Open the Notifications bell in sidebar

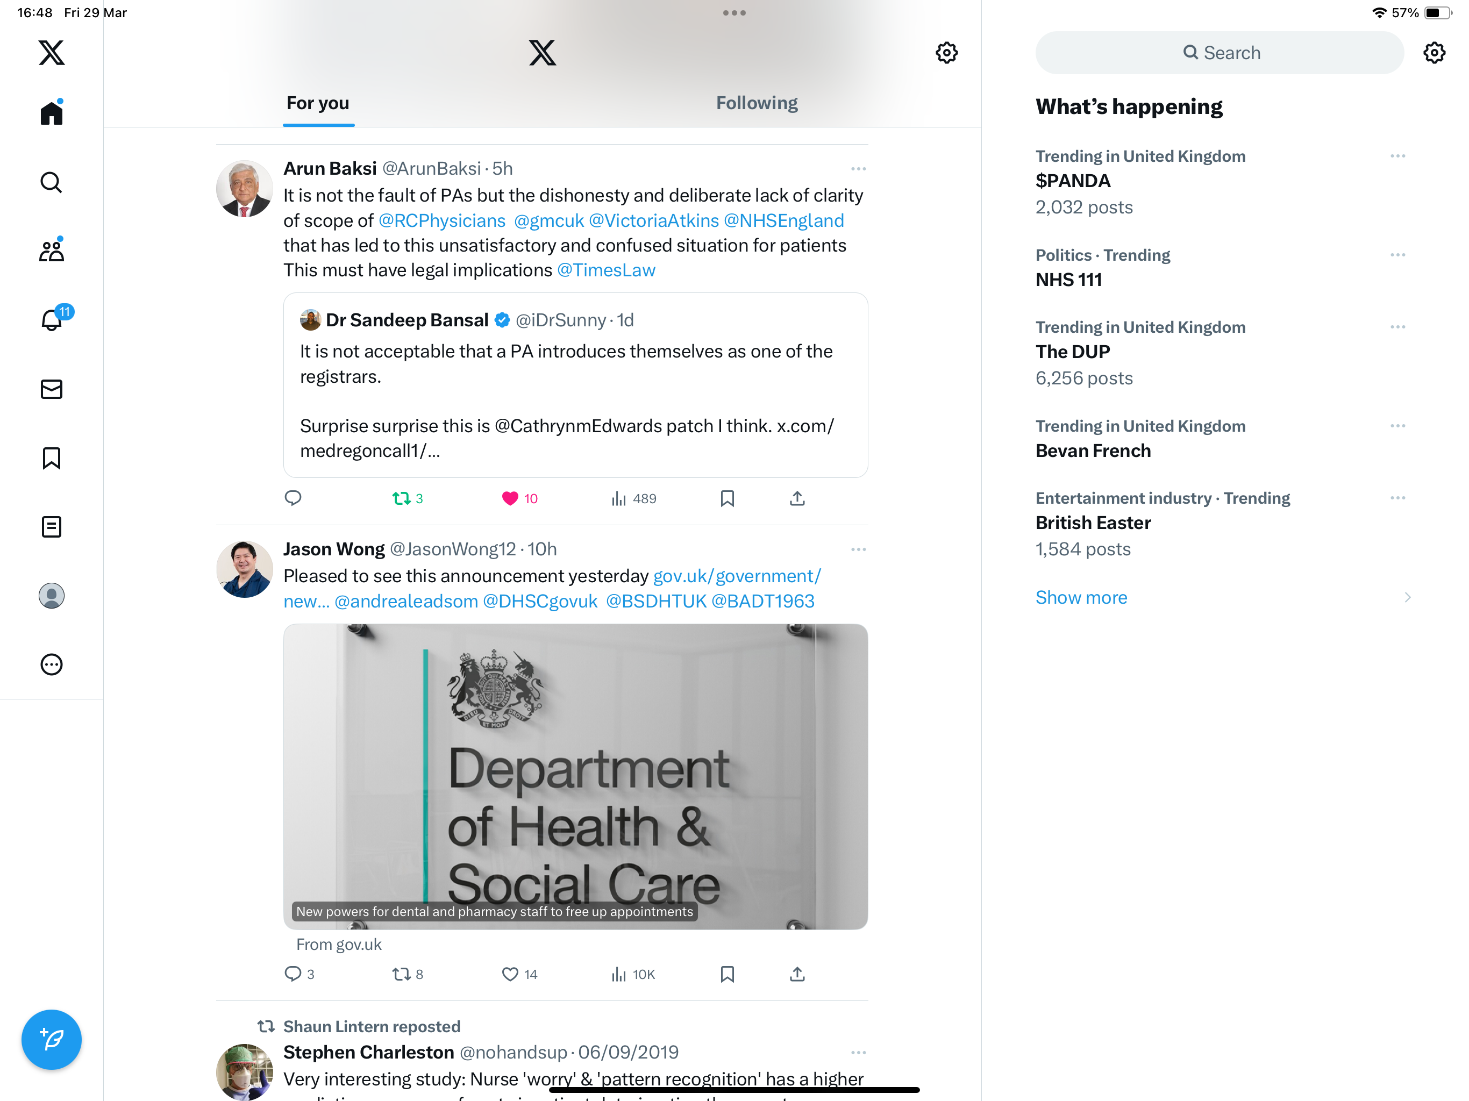(52, 320)
